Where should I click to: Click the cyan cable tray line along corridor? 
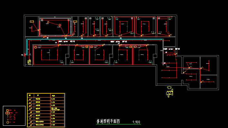(x=94, y=39)
